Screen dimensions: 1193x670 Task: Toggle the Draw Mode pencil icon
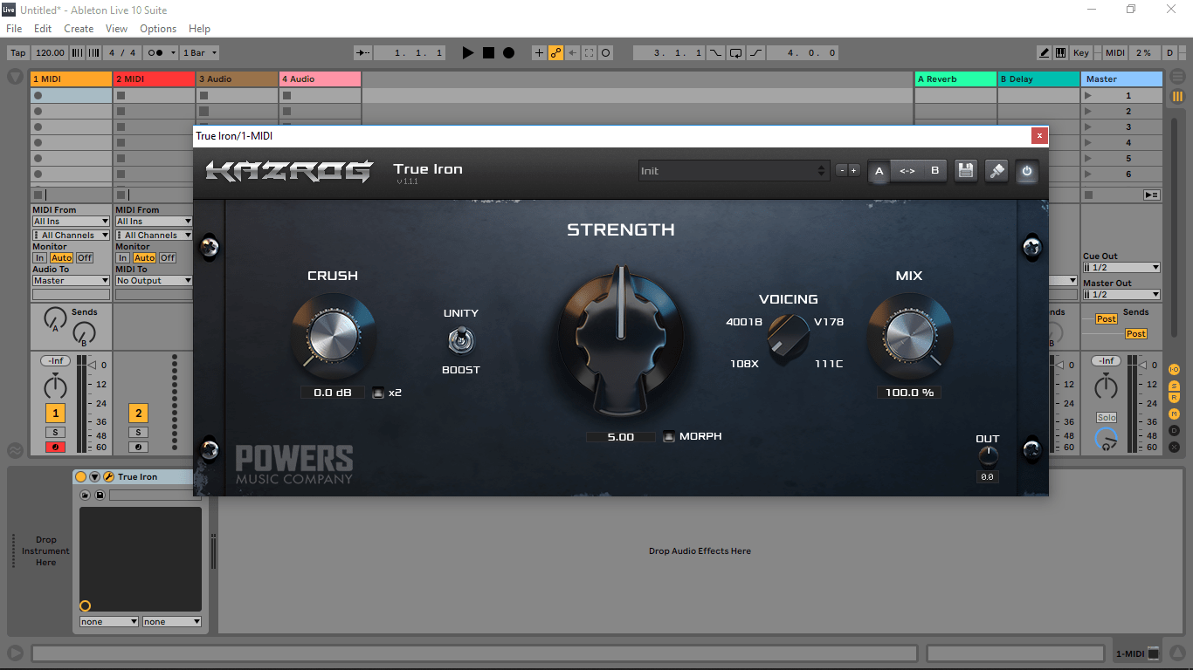pyautogui.click(x=1045, y=52)
